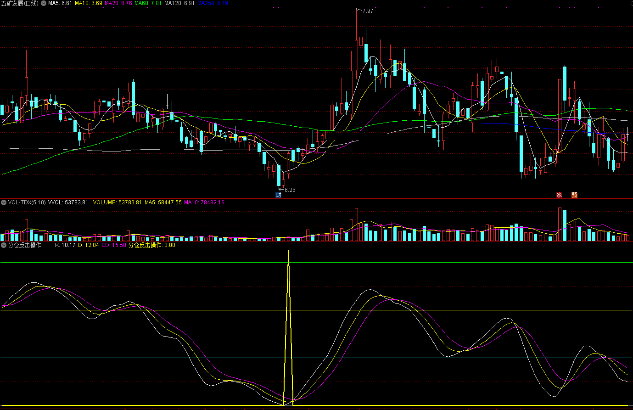Select the MA10: 6.69 label

(x=89, y=3)
